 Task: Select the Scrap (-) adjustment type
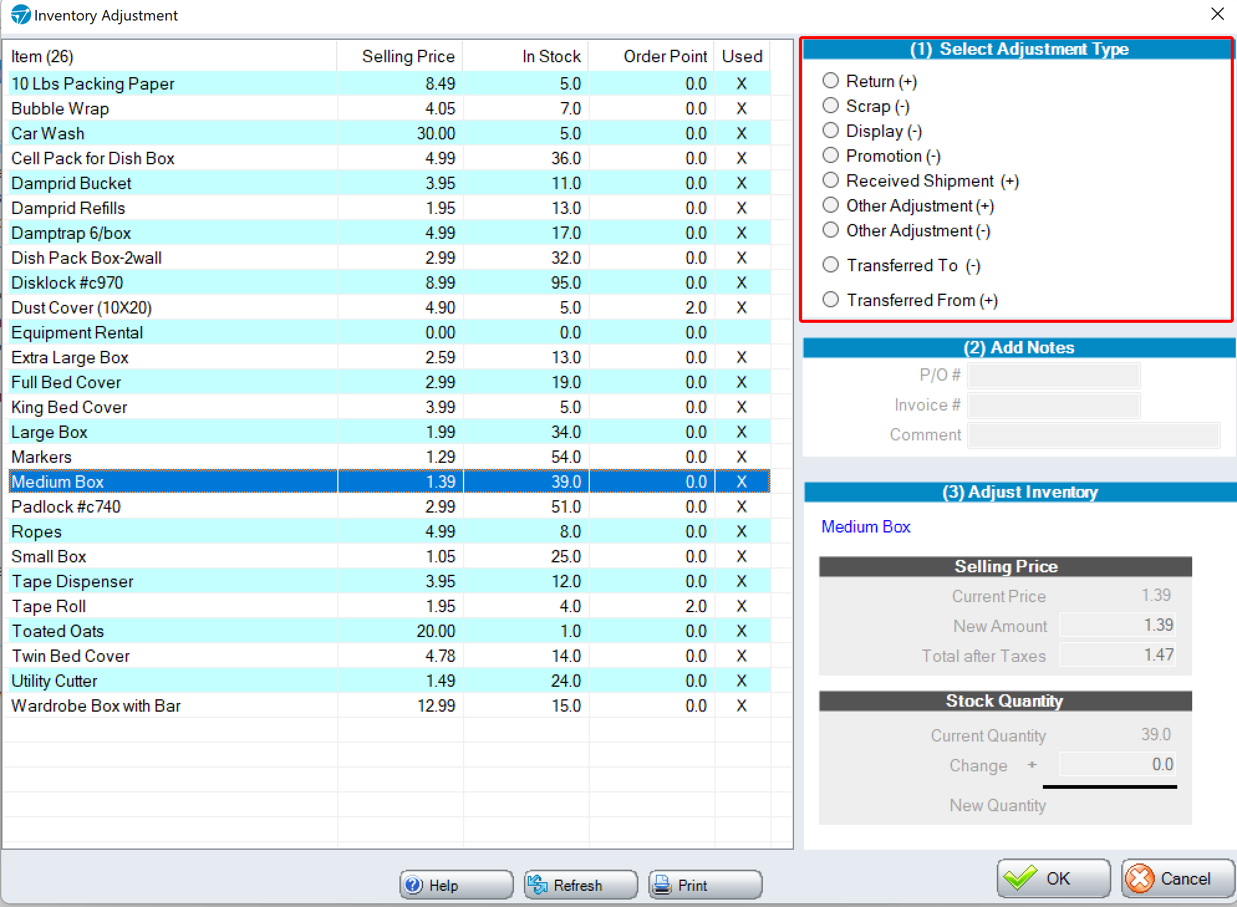(x=831, y=106)
